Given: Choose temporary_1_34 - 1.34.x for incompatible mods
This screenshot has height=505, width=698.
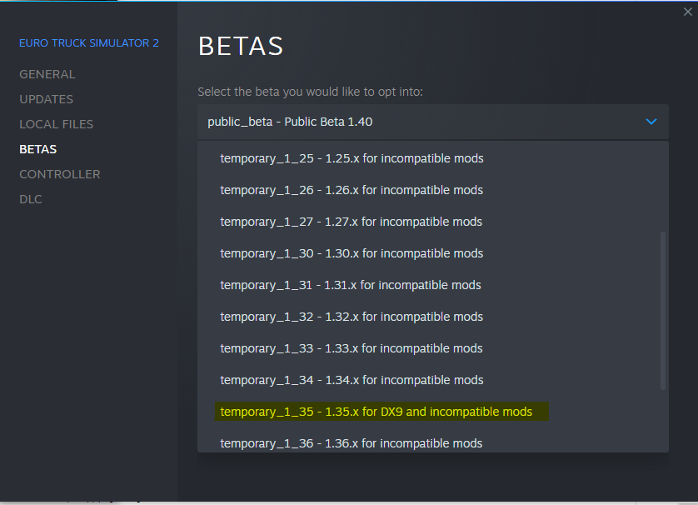Looking at the screenshot, I should pos(433,380).
